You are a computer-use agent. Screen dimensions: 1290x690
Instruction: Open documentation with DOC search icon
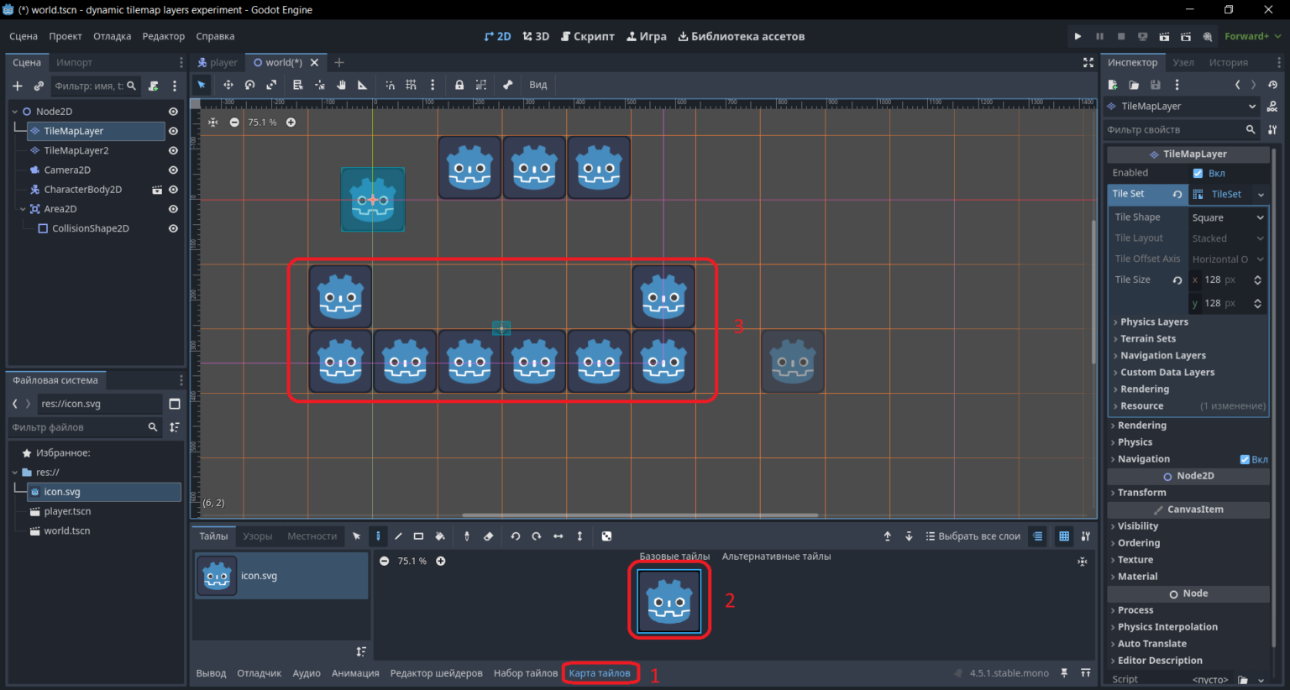1272,107
